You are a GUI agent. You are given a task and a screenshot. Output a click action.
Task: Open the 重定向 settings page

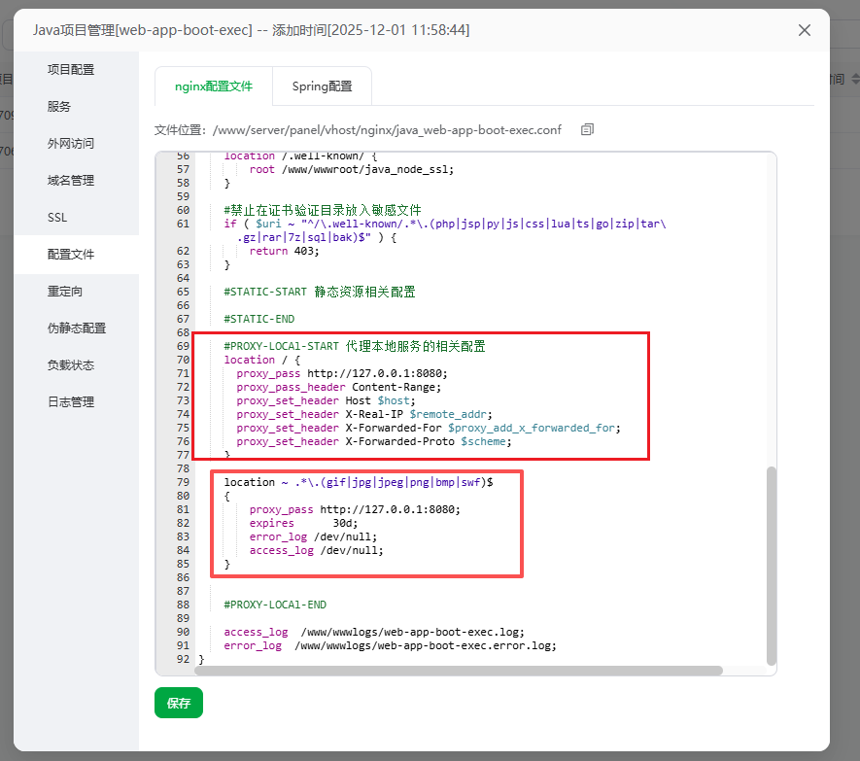[65, 292]
